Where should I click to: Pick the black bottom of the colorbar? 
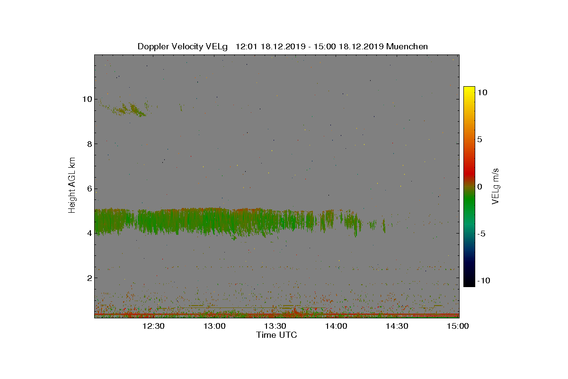click(469, 282)
